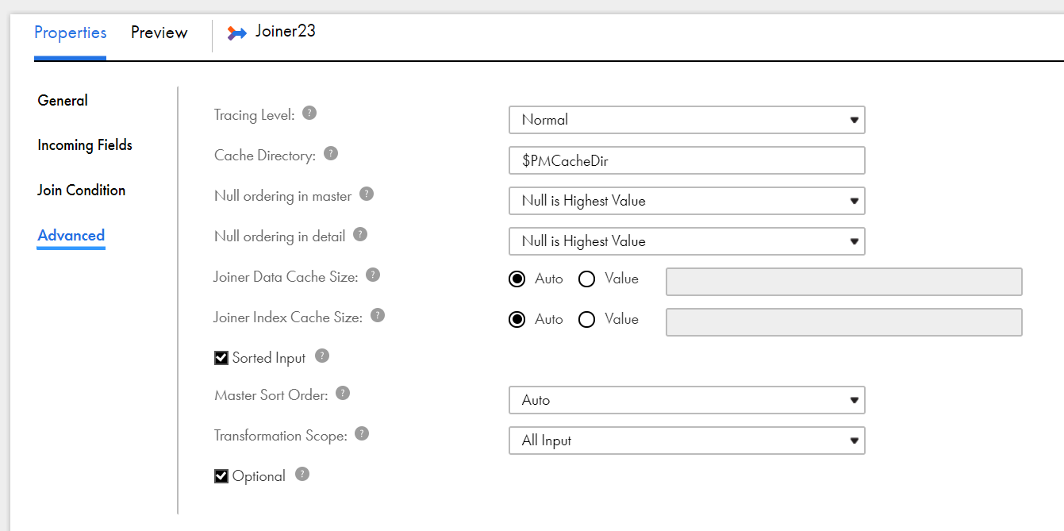Click help icon next to Master Sort Order
This screenshot has height=531, width=1064.
[x=343, y=394]
